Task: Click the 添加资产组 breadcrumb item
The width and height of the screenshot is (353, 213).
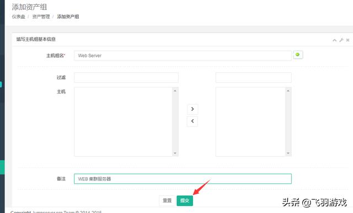Action: (68, 17)
